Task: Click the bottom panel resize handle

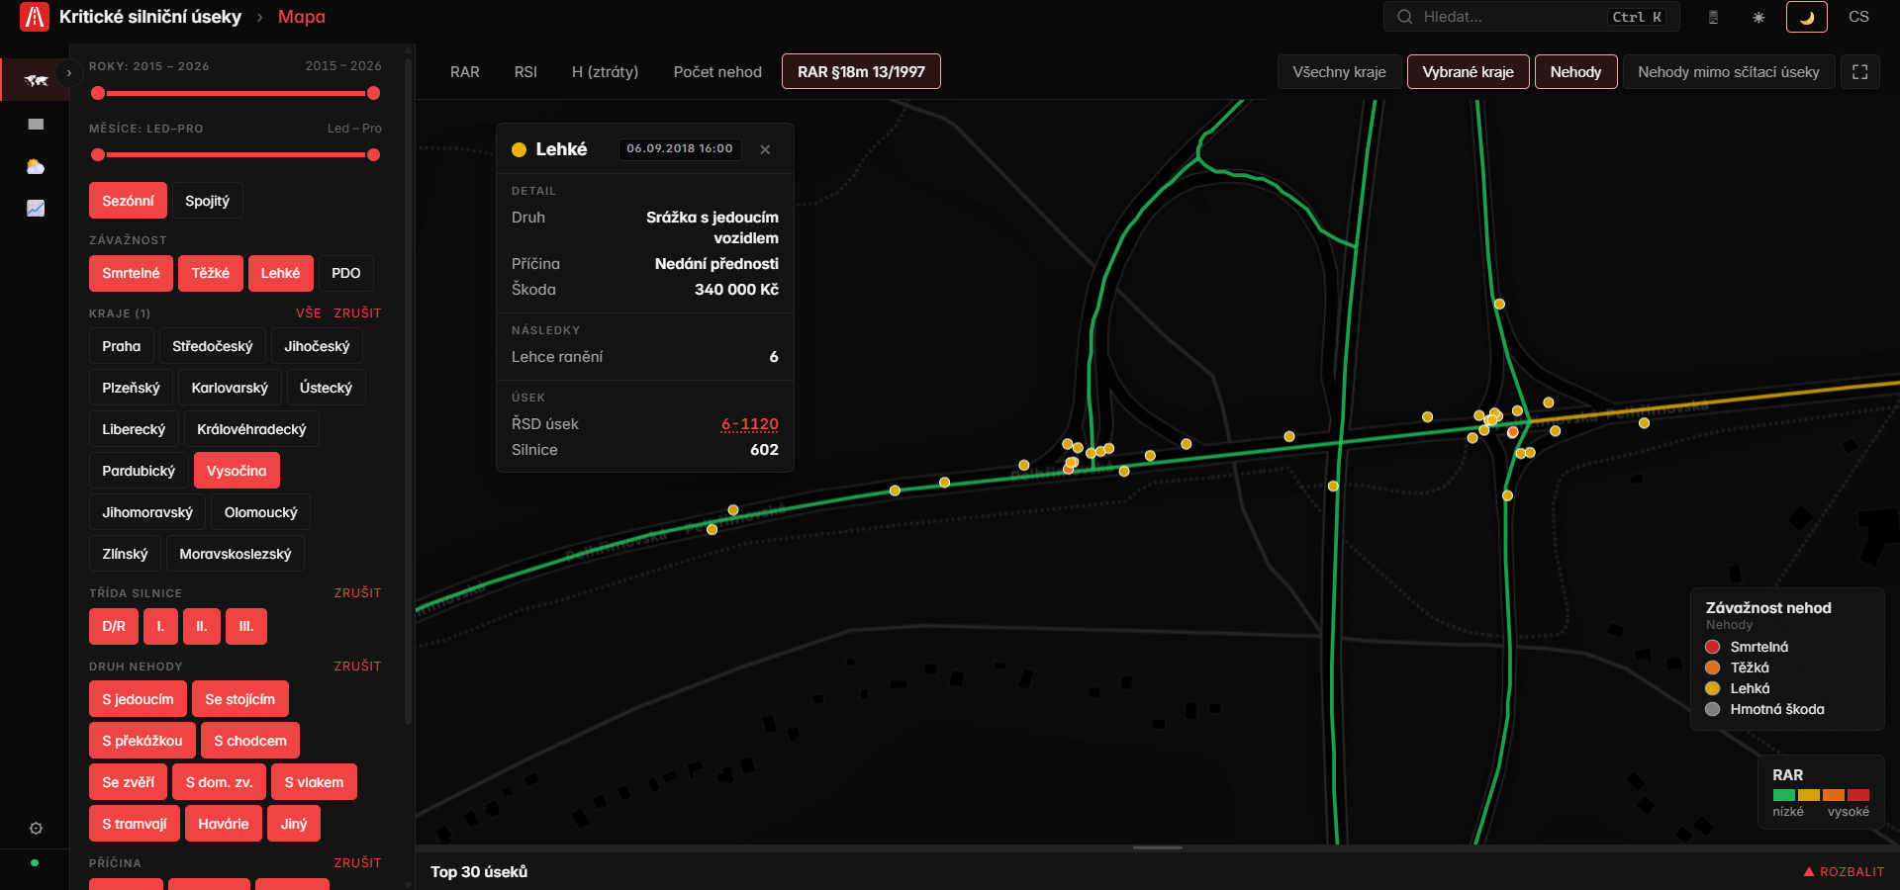Action: point(1158,847)
